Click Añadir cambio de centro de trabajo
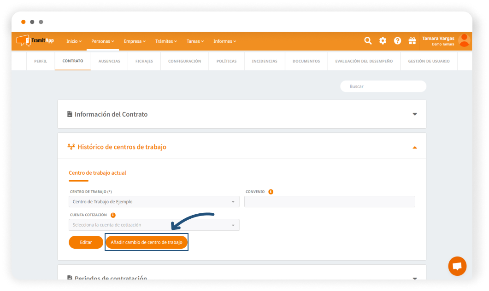 [x=147, y=242]
